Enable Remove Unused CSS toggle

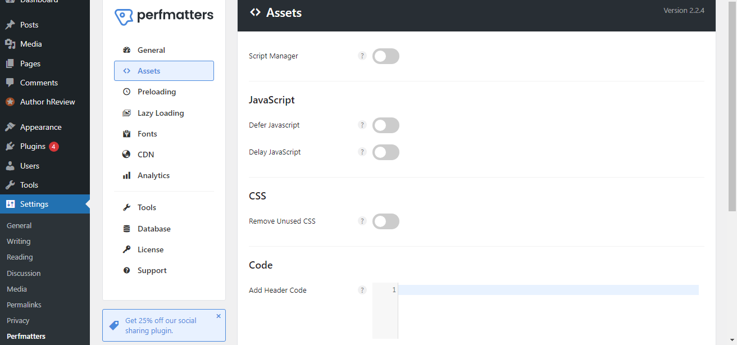pyautogui.click(x=385, y=221)
